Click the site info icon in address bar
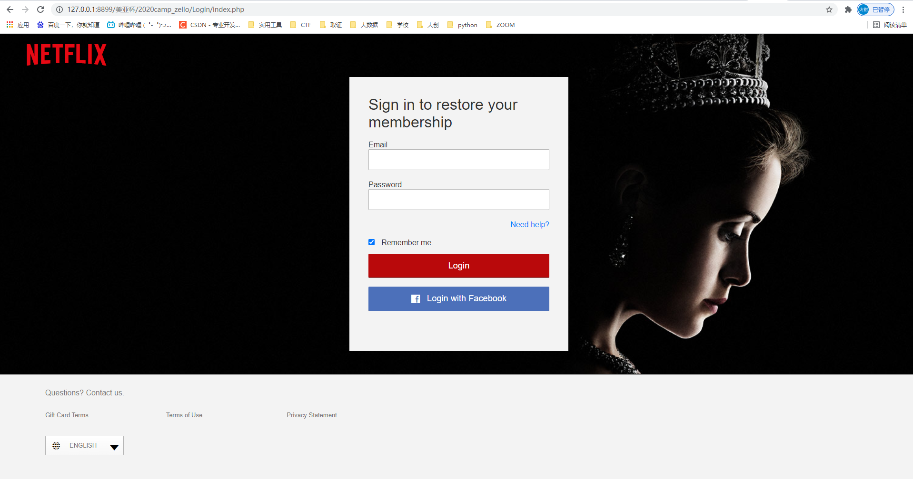This screenshot has height=479, width=913. pyautogui.click(x=60, y=10)
